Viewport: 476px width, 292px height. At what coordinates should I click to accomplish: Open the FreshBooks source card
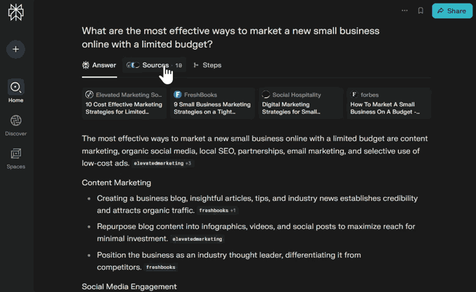point(212,103)
